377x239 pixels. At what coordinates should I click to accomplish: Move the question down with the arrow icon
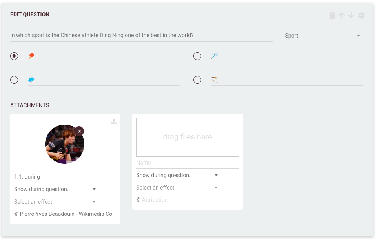point(351,15)
